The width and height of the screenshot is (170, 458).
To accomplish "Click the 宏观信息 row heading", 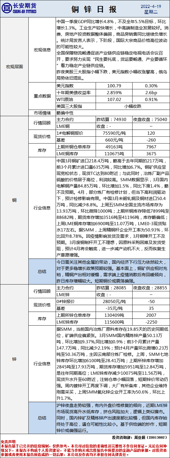I will 42,50.
